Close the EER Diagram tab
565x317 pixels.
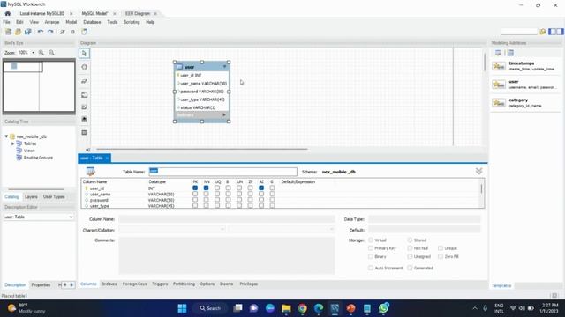[155, 14]
